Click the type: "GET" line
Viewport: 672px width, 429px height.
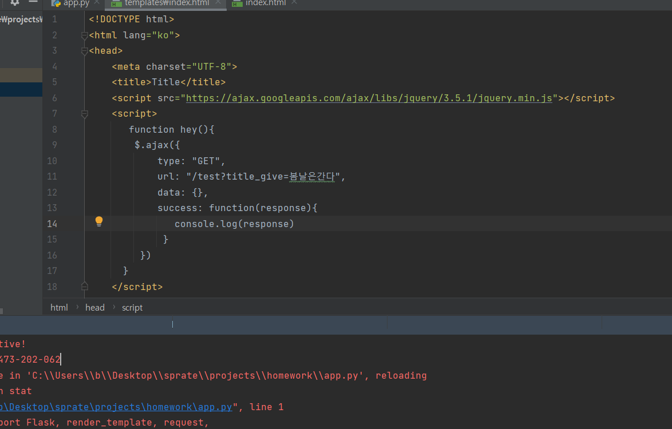tap(191, 161)
